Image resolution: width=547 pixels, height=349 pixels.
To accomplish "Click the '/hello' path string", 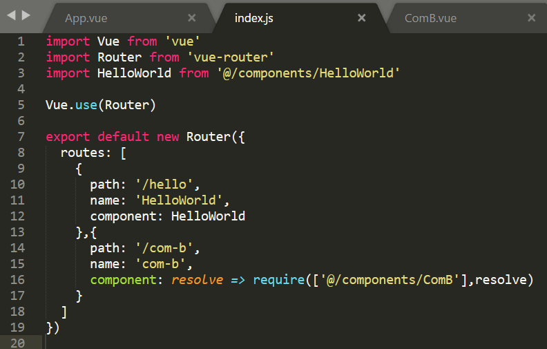I will coord(164,185).
